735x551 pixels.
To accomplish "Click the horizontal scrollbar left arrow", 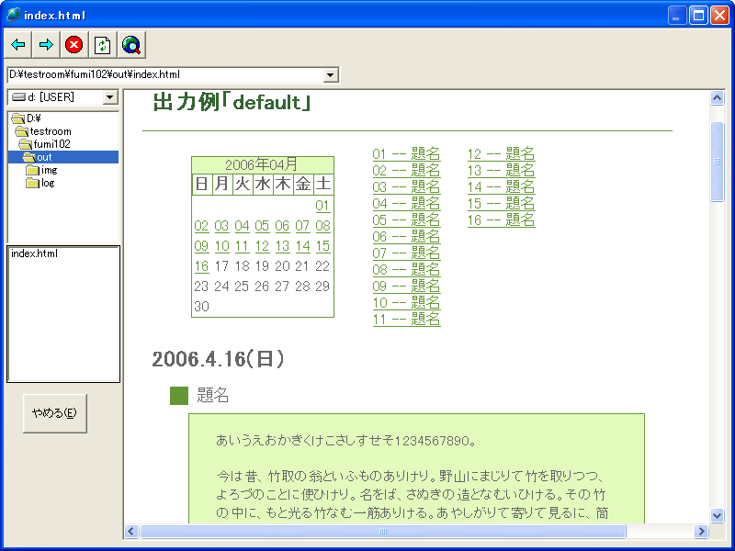I will point(131,532).
